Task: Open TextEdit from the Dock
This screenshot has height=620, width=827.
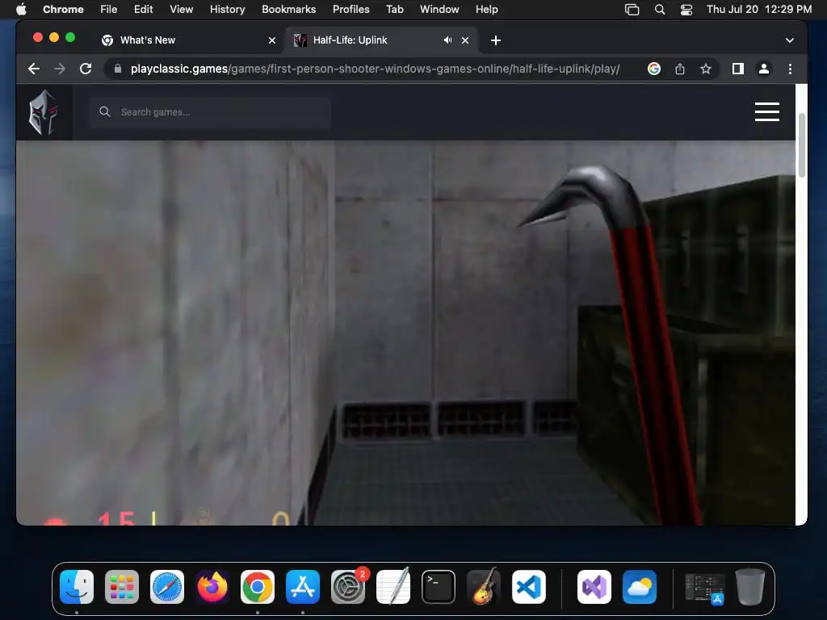Action: tap(393, 587)
